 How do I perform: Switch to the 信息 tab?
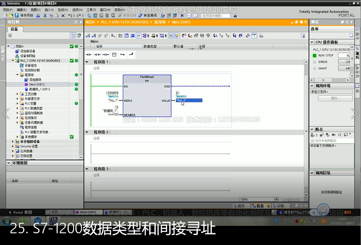[x=260, y=206]
